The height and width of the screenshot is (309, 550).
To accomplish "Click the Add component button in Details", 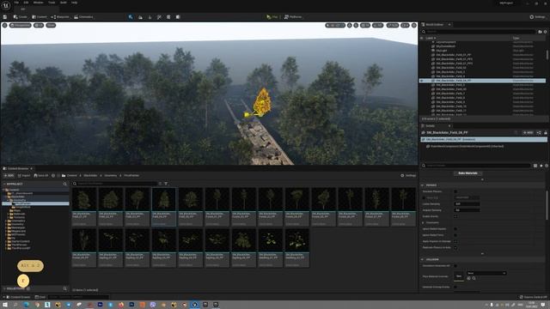I will (x=528, y=132).
